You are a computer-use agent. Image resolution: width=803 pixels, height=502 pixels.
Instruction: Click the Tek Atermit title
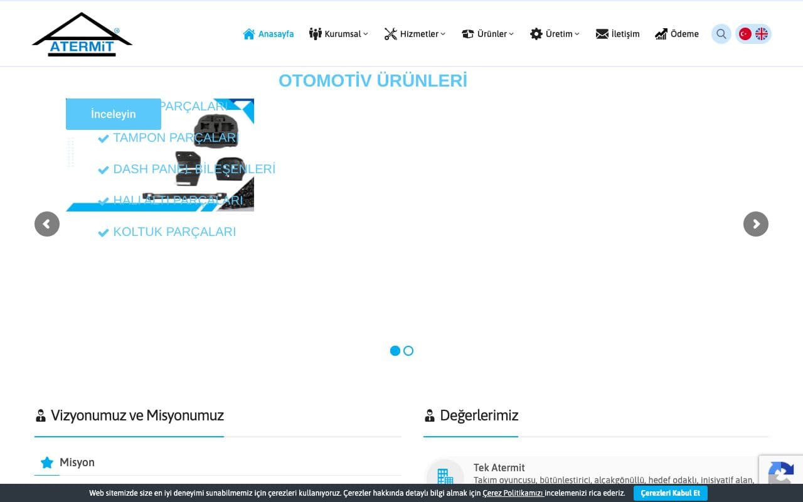point(499,467)
